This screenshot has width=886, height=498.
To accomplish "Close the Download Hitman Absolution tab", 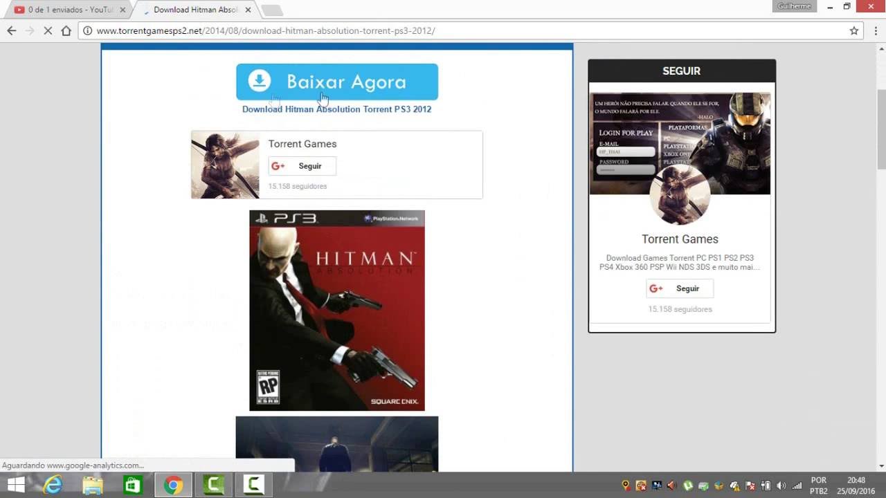I will (248, 10).
